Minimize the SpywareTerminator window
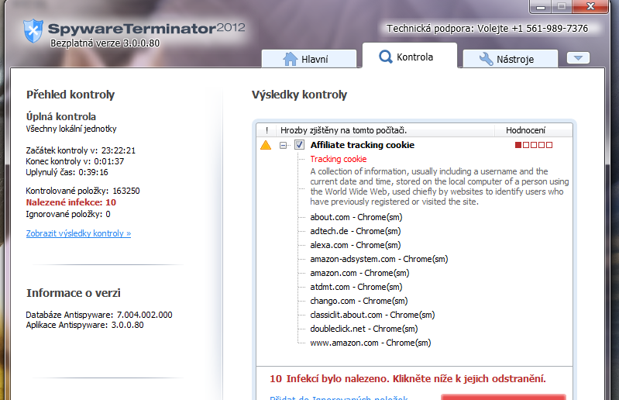 (x=542, y=6)
